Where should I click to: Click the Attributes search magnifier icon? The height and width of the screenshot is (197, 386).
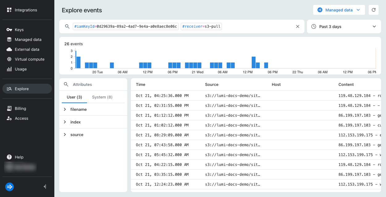tap(66, 84)
